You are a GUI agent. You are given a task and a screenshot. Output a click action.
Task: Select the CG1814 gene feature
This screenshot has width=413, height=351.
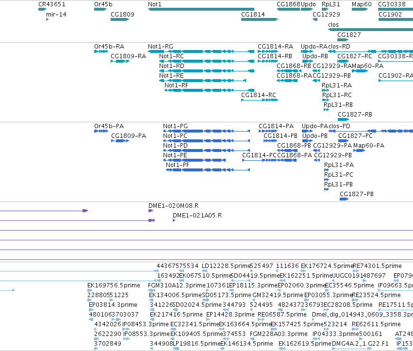click(260, 19)
